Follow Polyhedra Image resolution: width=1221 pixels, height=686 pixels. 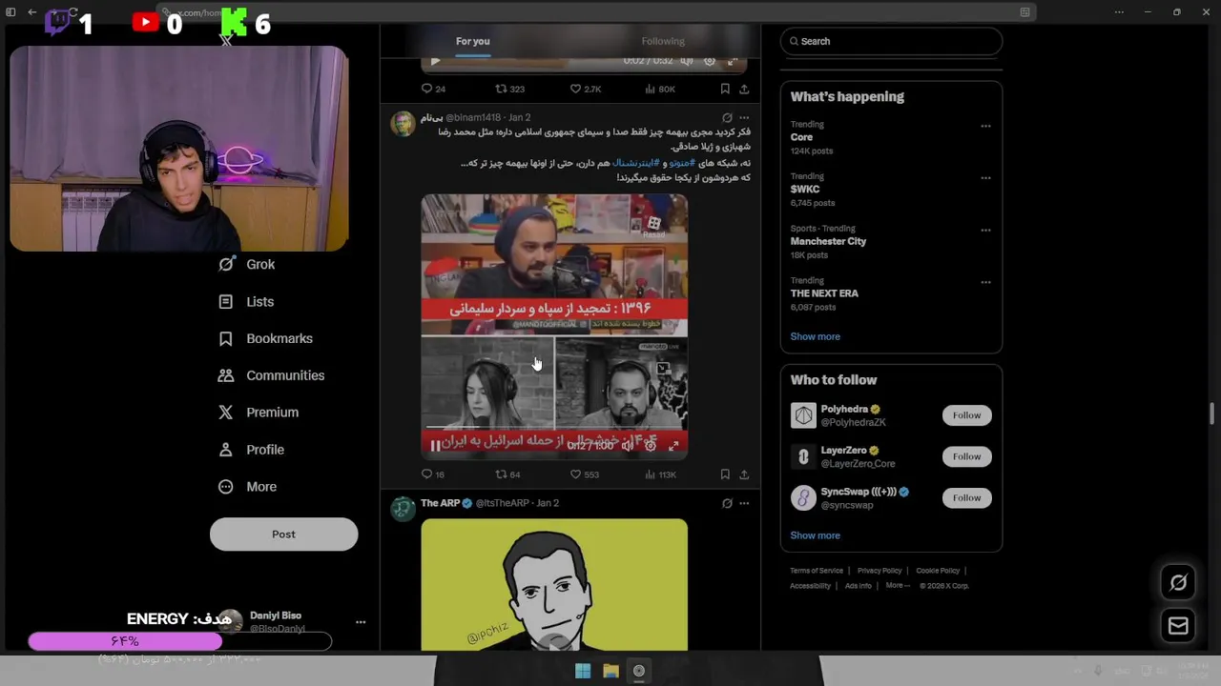[966, 415]
